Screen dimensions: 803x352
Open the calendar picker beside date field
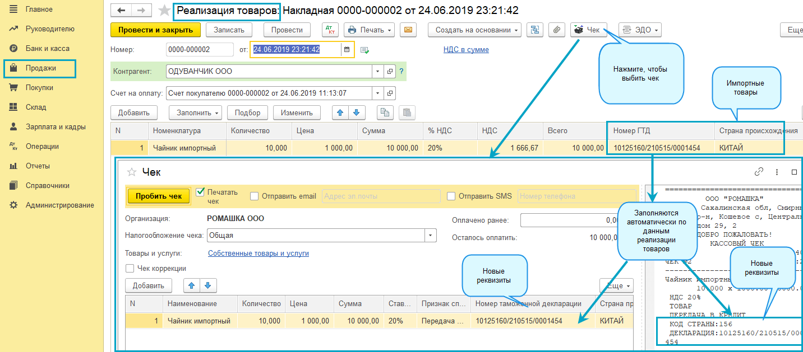[347, 50]
